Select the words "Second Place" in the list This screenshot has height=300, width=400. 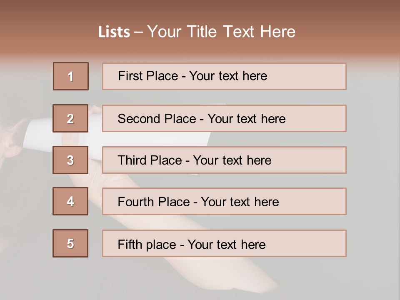pyautogui.click(x=157, y=119)
